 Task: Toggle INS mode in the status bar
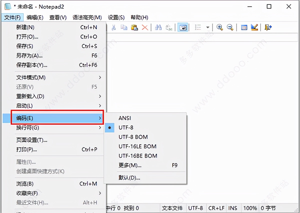tap(233, 208)
